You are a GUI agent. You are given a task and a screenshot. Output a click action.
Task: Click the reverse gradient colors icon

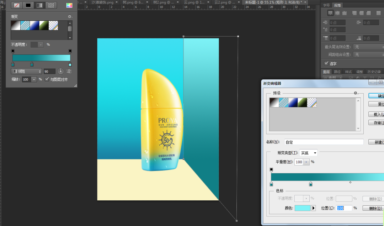click(x=69, y=71)
